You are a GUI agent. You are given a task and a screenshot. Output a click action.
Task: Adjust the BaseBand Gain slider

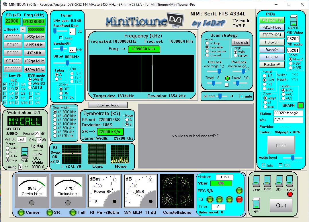tap(55, 31)
